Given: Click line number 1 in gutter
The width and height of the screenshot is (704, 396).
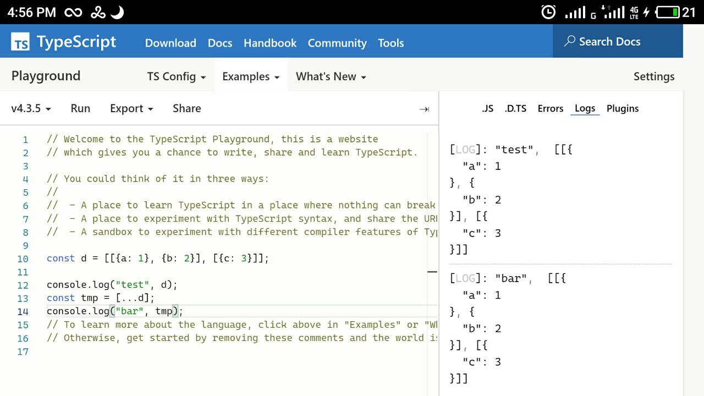Looking at the screenshot, I should pos(25,139).
